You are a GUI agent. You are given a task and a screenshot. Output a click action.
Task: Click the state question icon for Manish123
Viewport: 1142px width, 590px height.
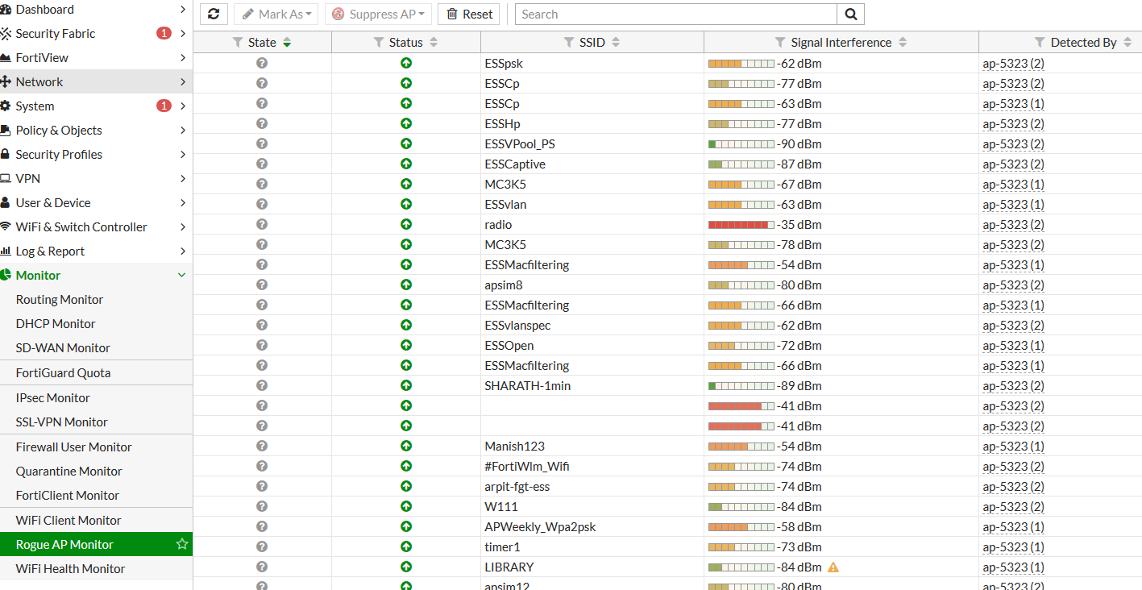click(262, 446)
